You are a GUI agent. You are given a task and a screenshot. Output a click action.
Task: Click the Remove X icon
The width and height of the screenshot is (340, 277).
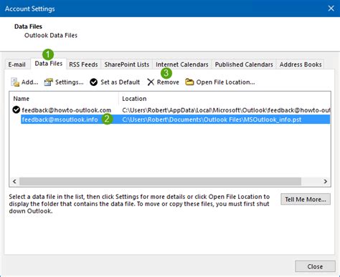point(151,82)
